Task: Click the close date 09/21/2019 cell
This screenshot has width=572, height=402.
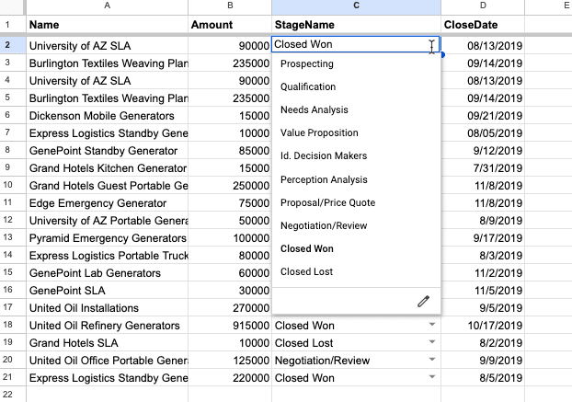Action: (483, 116)
